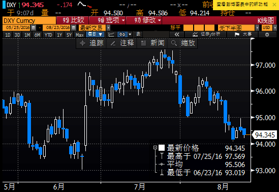Click the 比较 (compare) button
279x192 pixels.
click(x=73, y=20)
